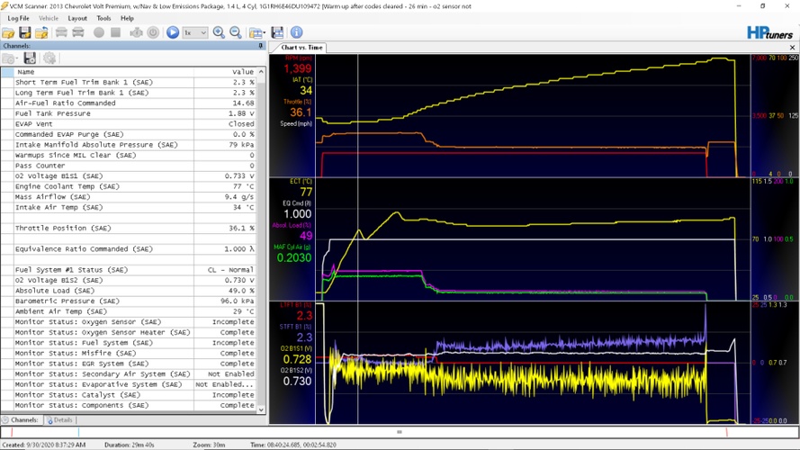Click the ECT legend value 77
Image resolution: width=800 pixels, height=450 pixels.
306,193
